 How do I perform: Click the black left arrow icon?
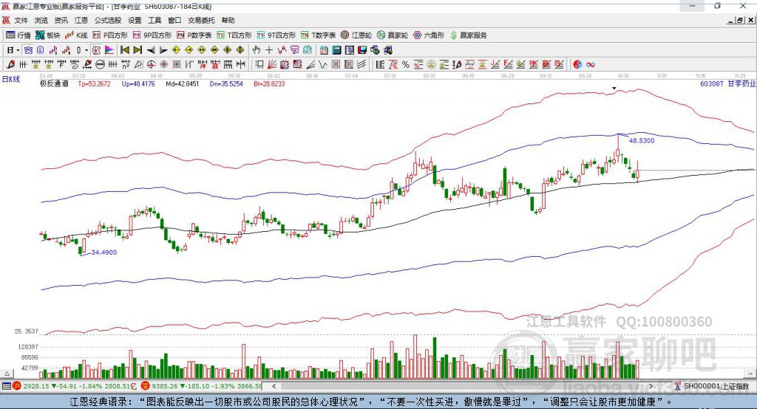(151, 50)
